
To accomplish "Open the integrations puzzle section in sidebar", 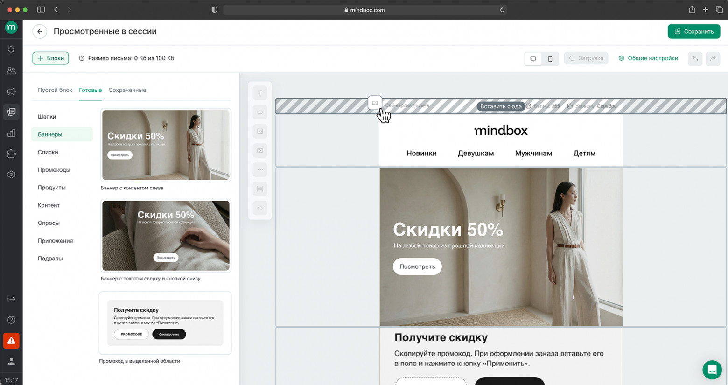I will click(11, 154).
